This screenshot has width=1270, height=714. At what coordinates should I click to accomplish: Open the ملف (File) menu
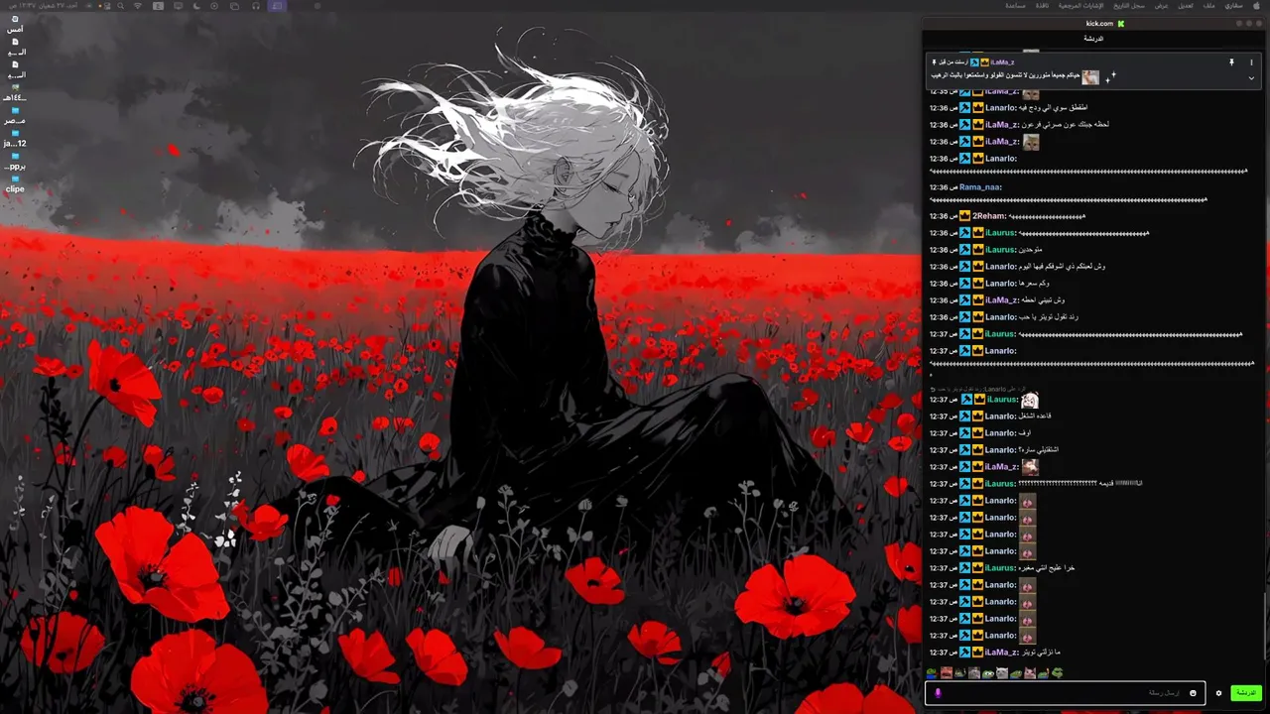pos(1209,6)
